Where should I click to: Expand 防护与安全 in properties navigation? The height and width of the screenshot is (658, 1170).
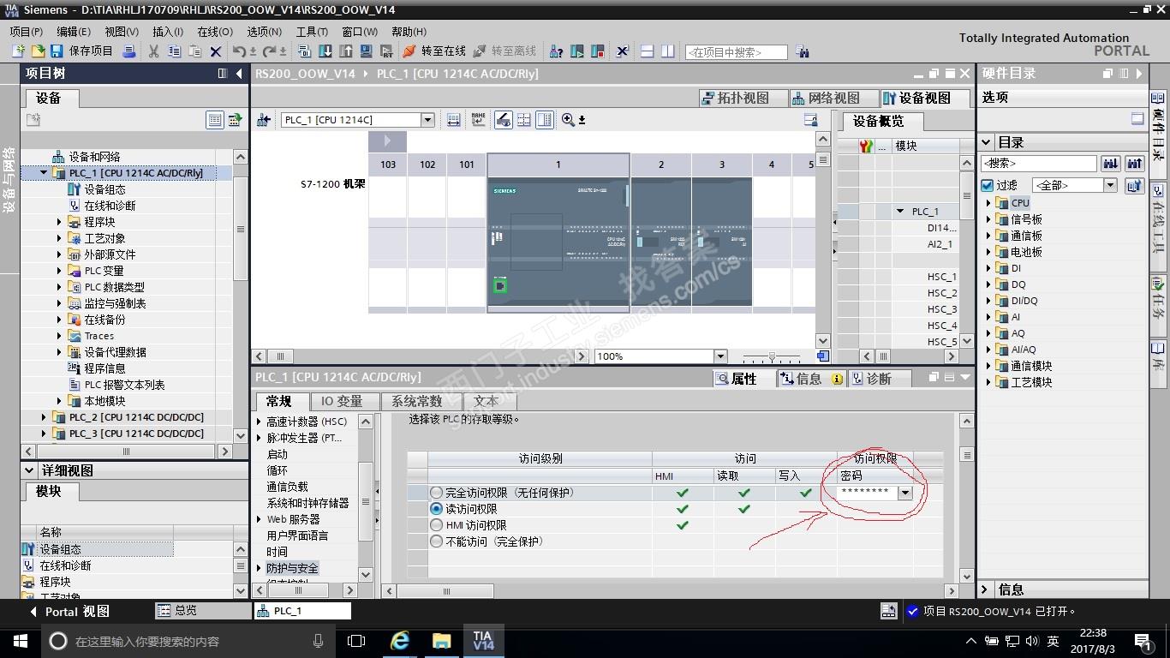pos(260,568)
